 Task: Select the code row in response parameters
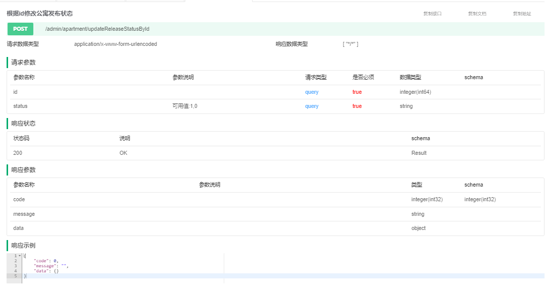coord(18,199)
